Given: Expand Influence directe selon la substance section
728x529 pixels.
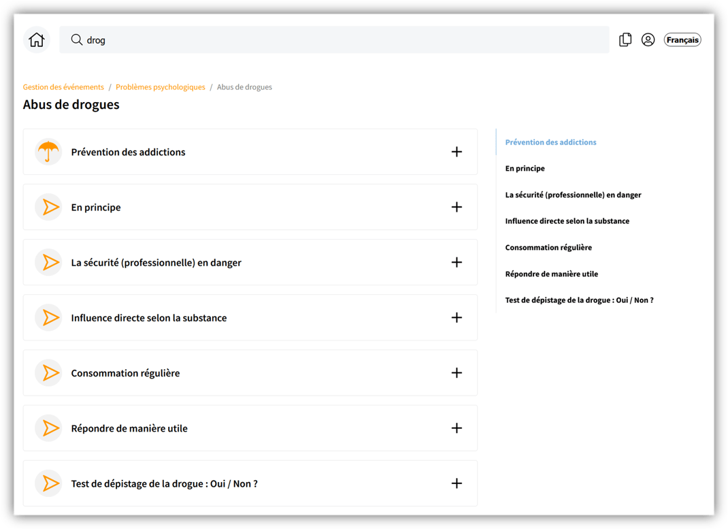Looking at the screenshot, I should pos(457,318).
